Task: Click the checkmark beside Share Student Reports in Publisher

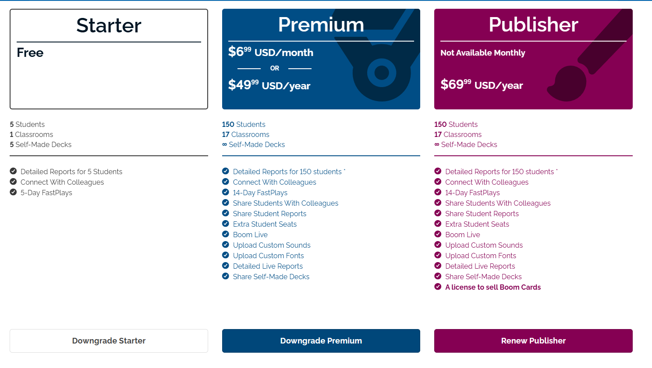Action: (438, 213)
